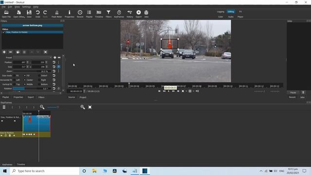This screenshot has height=175, width=311.
Task: Switch to Logging layout
Action: [x=220, y=12]
